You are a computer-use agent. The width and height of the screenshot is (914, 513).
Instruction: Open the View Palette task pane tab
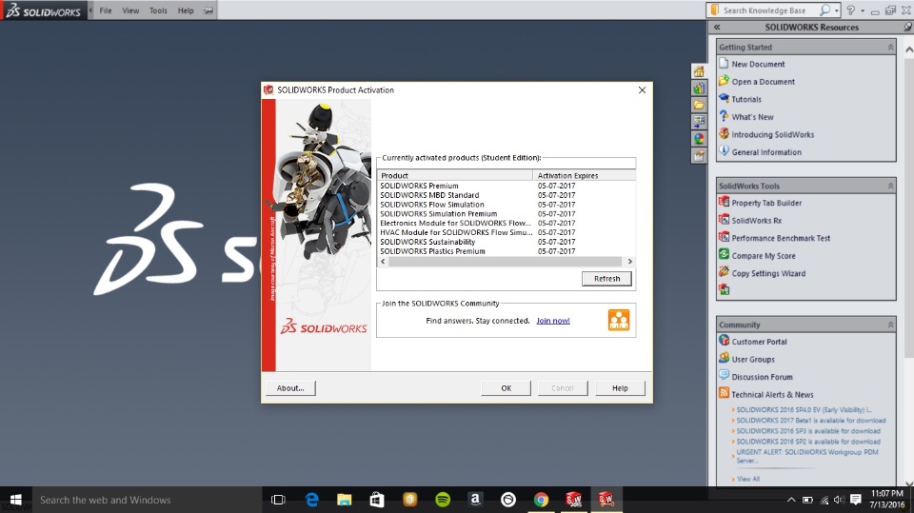[x=699, y=122]
